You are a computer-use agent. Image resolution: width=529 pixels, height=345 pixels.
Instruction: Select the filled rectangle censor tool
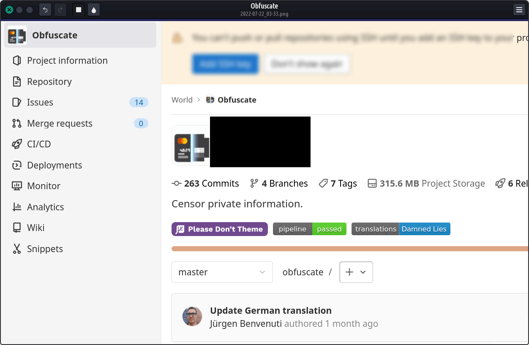tap(79, 10)
